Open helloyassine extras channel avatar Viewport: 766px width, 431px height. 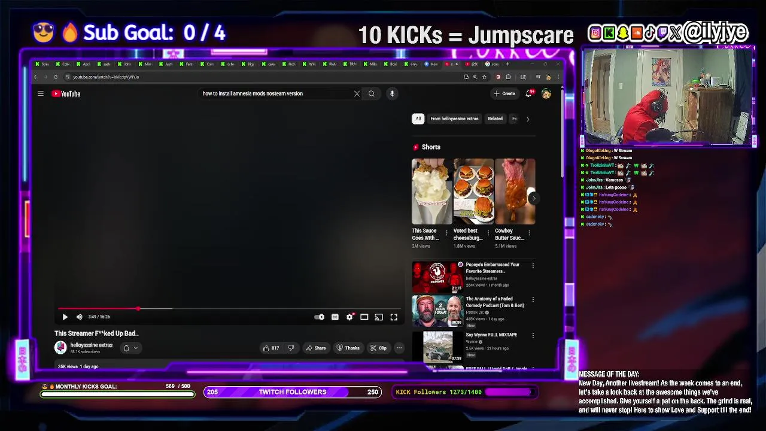[x=60, y=347]
